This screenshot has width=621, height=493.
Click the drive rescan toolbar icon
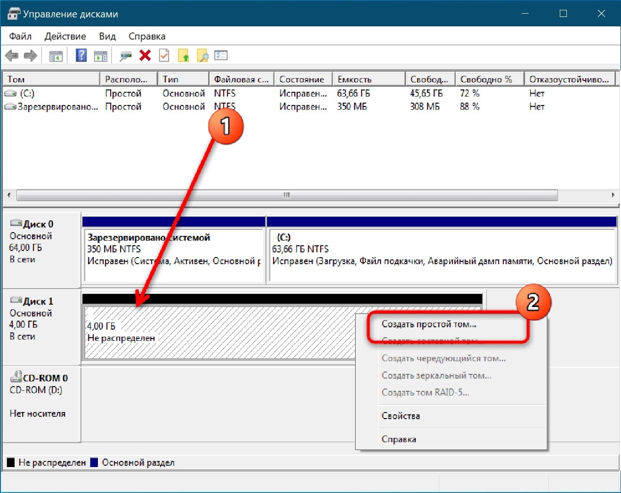tap(126, 56)
